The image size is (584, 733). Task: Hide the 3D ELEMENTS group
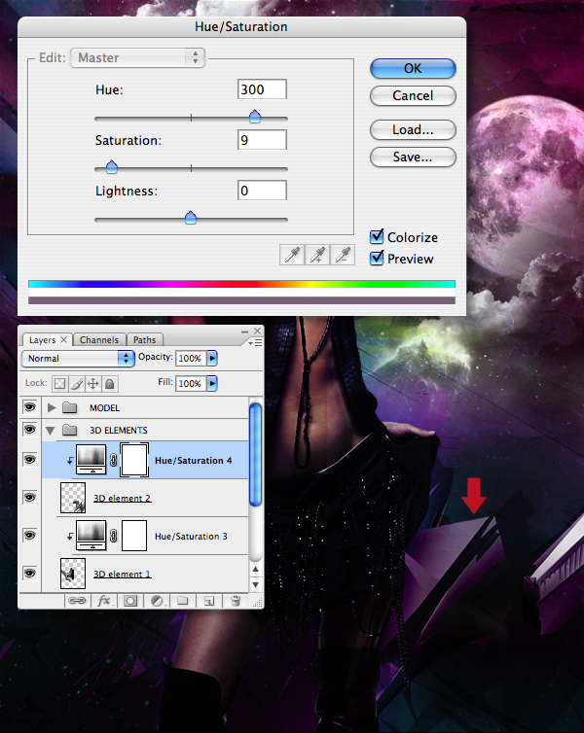(29, 429)
